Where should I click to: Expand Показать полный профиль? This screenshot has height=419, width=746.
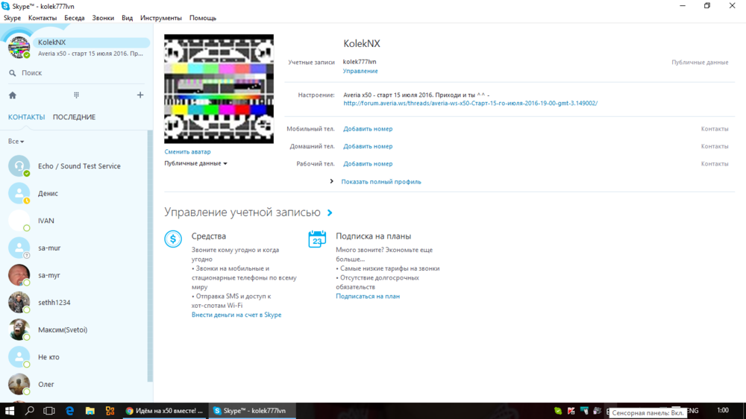click(x=380, y=182)
